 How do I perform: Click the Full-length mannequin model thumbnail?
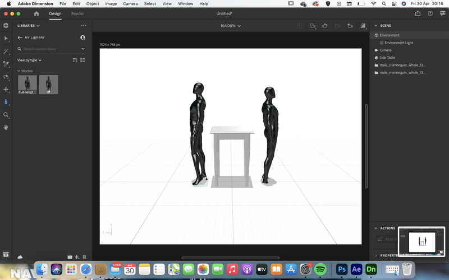pyautogui.click(x=28, y=85)
